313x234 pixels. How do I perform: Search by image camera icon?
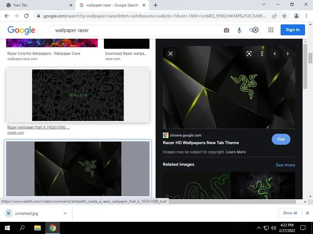[x=226, y=30]
